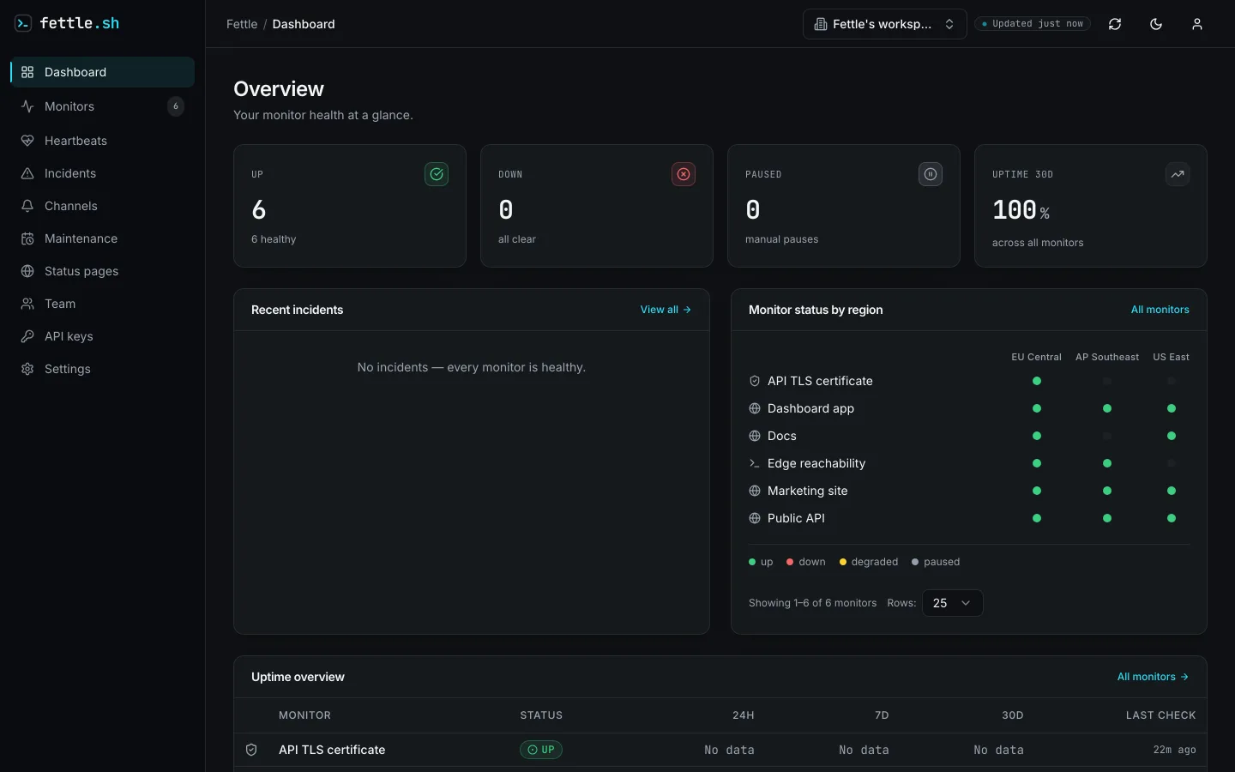Image resolution: width=1235 pixels, height=772 pixels.
Task: Click the globe icon beside Docs
Action: tap(755, 436)
